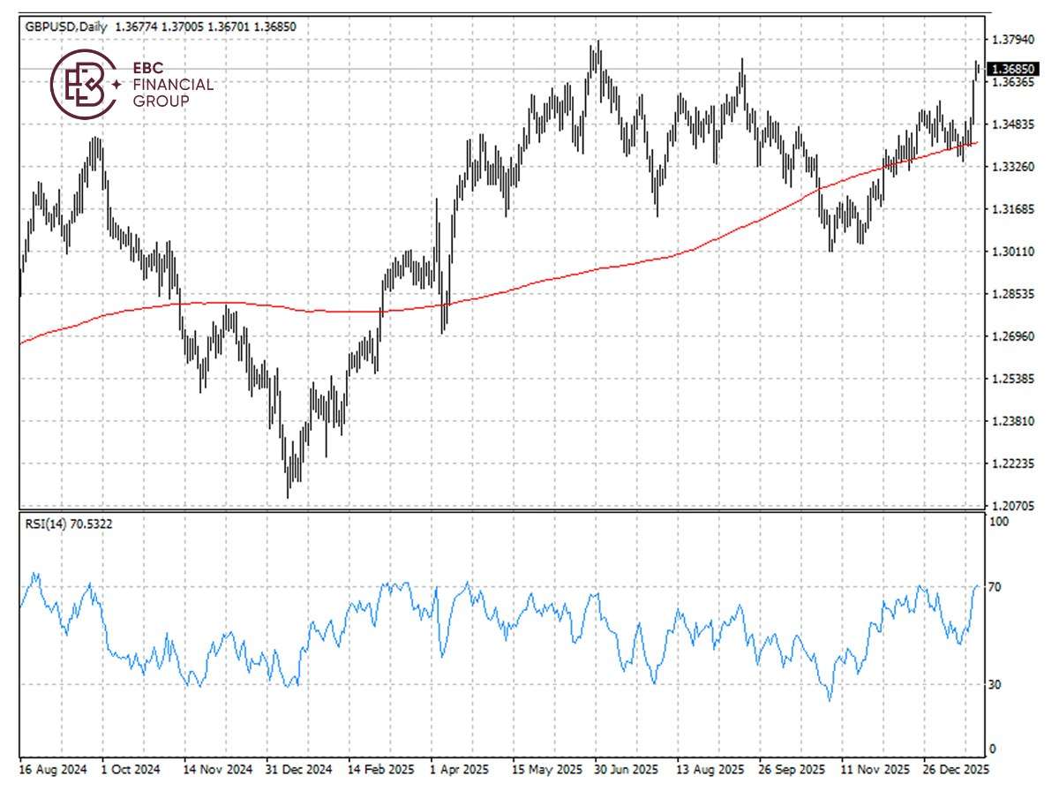
Task: Click the 1.37940 price axis label
Action: (1013, 40)
